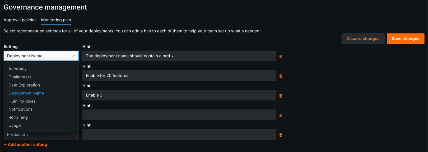Select Challengers in the dropdown list

pyautogui.click(x=20, y=77)
